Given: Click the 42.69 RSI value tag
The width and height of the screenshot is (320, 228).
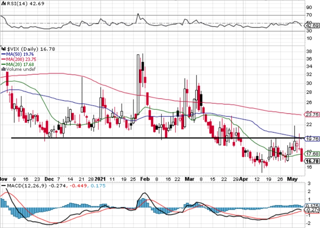Looking at the screenshot, I should point(312,26).
